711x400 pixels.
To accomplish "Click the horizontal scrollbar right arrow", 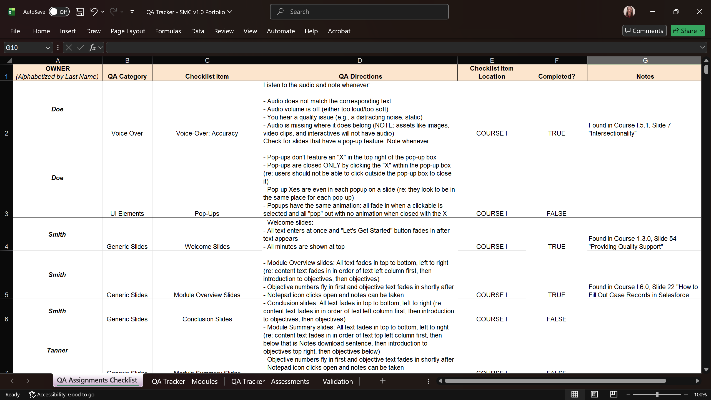I will click(x=697, y=381).
